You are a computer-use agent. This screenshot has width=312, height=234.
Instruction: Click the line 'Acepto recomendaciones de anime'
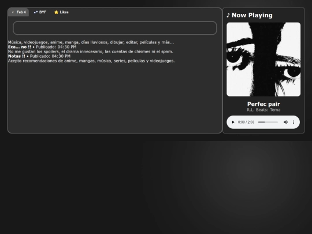[x=91, y=61]
